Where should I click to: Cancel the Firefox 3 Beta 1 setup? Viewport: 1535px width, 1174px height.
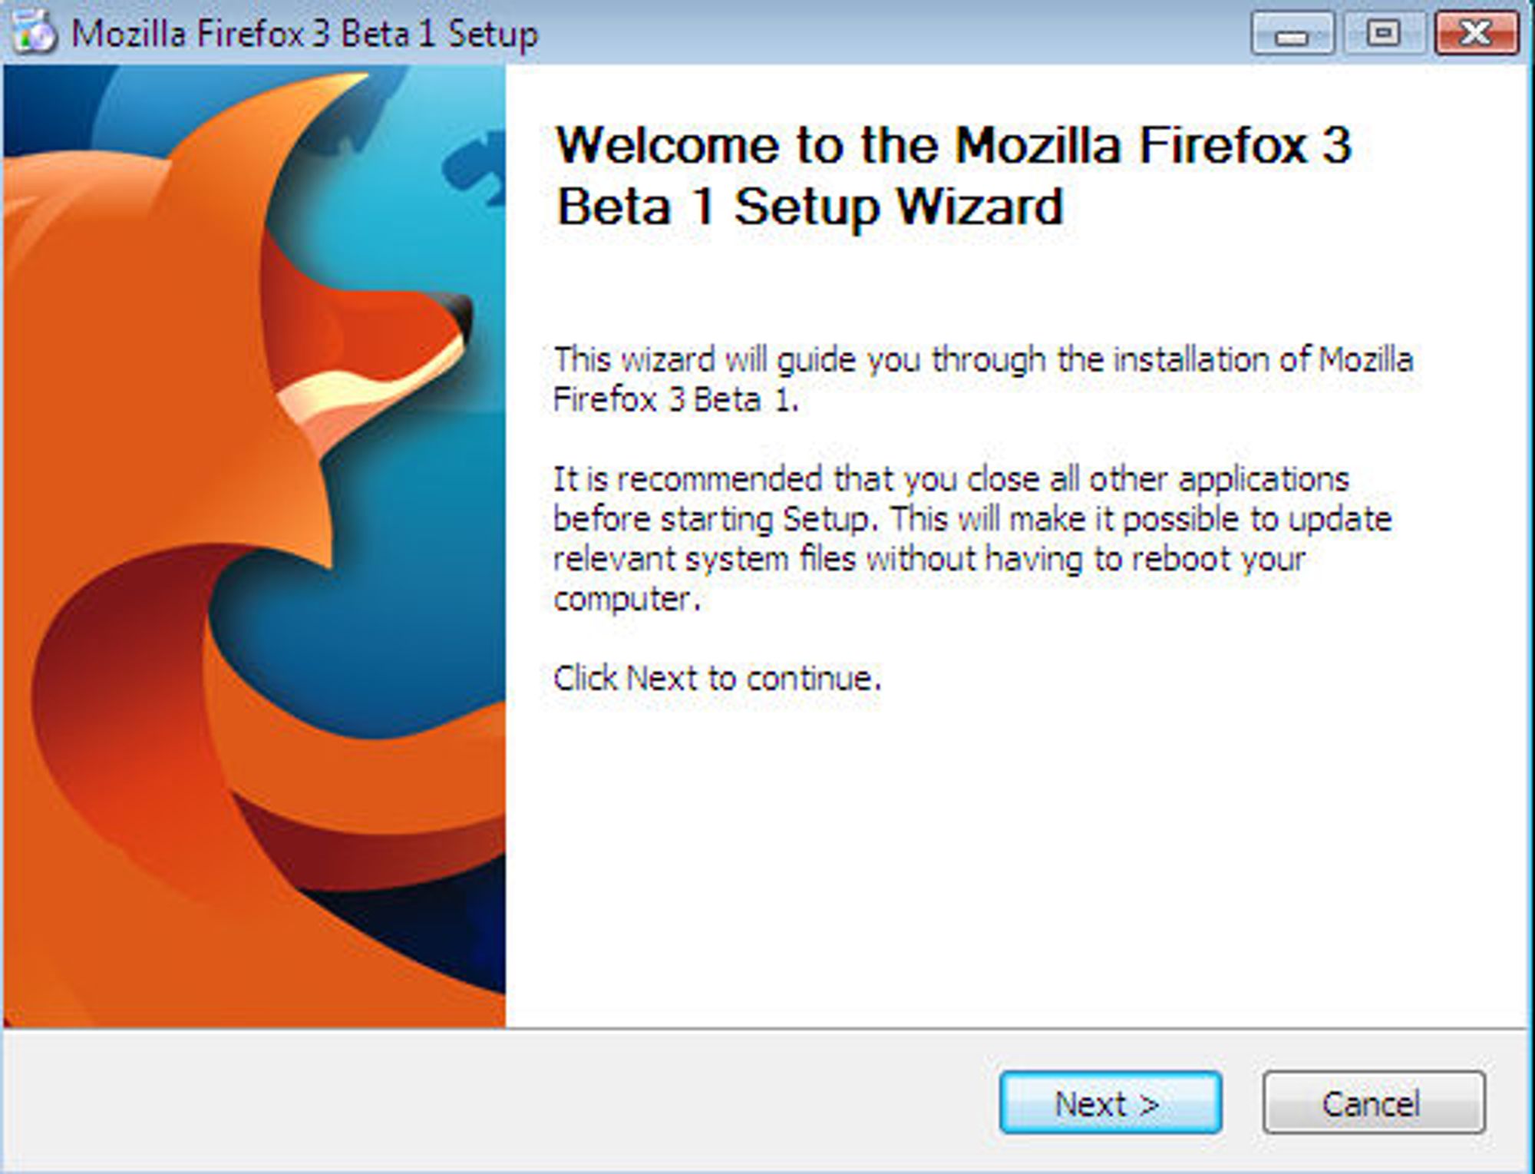(x=1374, y=1103)
